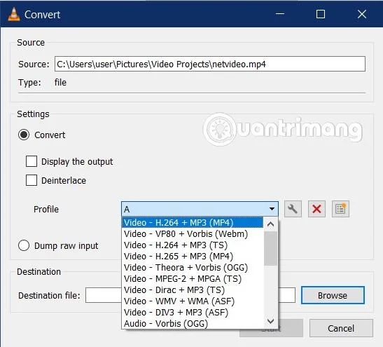Select the Dump raw input radio button
The height and width of the screenshot is (347, 383).
pyautogui.click(x=24, y=245)
